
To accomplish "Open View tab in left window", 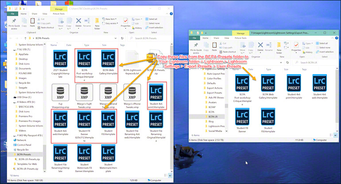I will click(45, 14).
